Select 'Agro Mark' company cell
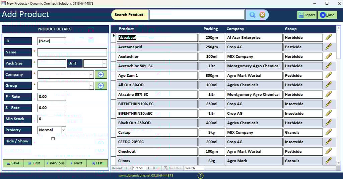Viewport: 343px width, 179px height. pos(254,161)
